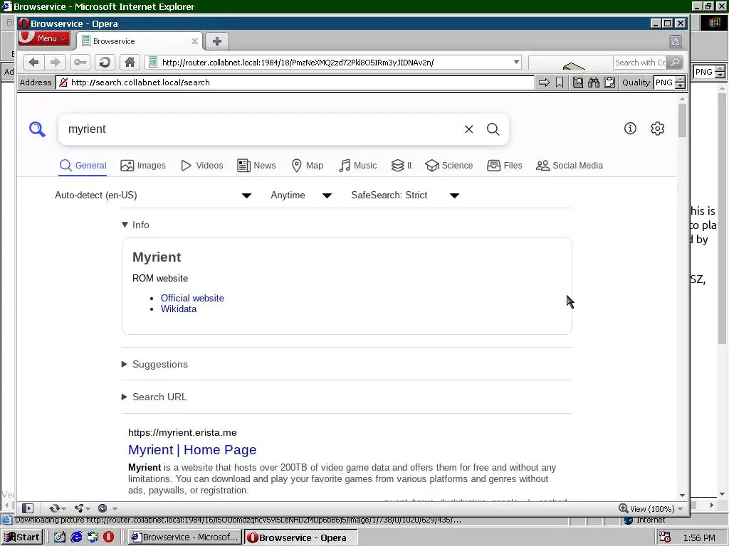Decrease Quality value in Opera Browservice bar
Viewport: 729px width, 546px height.
pos(680,86)
